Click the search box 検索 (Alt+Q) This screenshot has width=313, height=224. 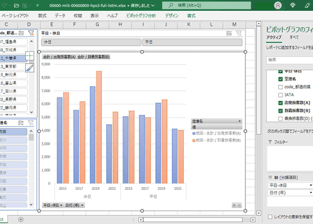pos(206,5)
